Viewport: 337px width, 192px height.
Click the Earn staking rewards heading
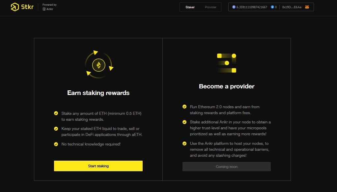point(98,93)
